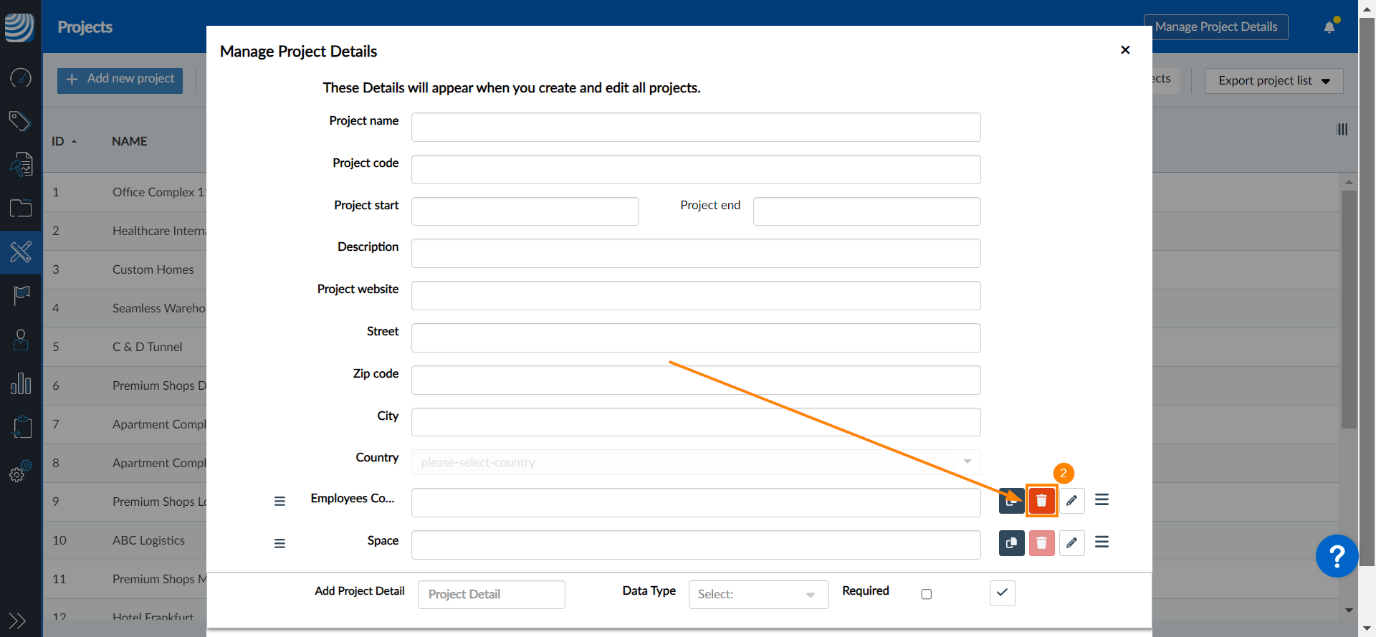Delete the Employees Co... detail with trash icon
This screenshot has height=637, width=1376.
[1041, 501]
